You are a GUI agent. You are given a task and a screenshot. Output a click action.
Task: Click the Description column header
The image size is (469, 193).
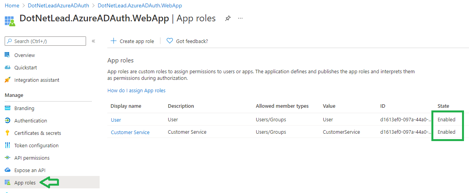[181, 106]
